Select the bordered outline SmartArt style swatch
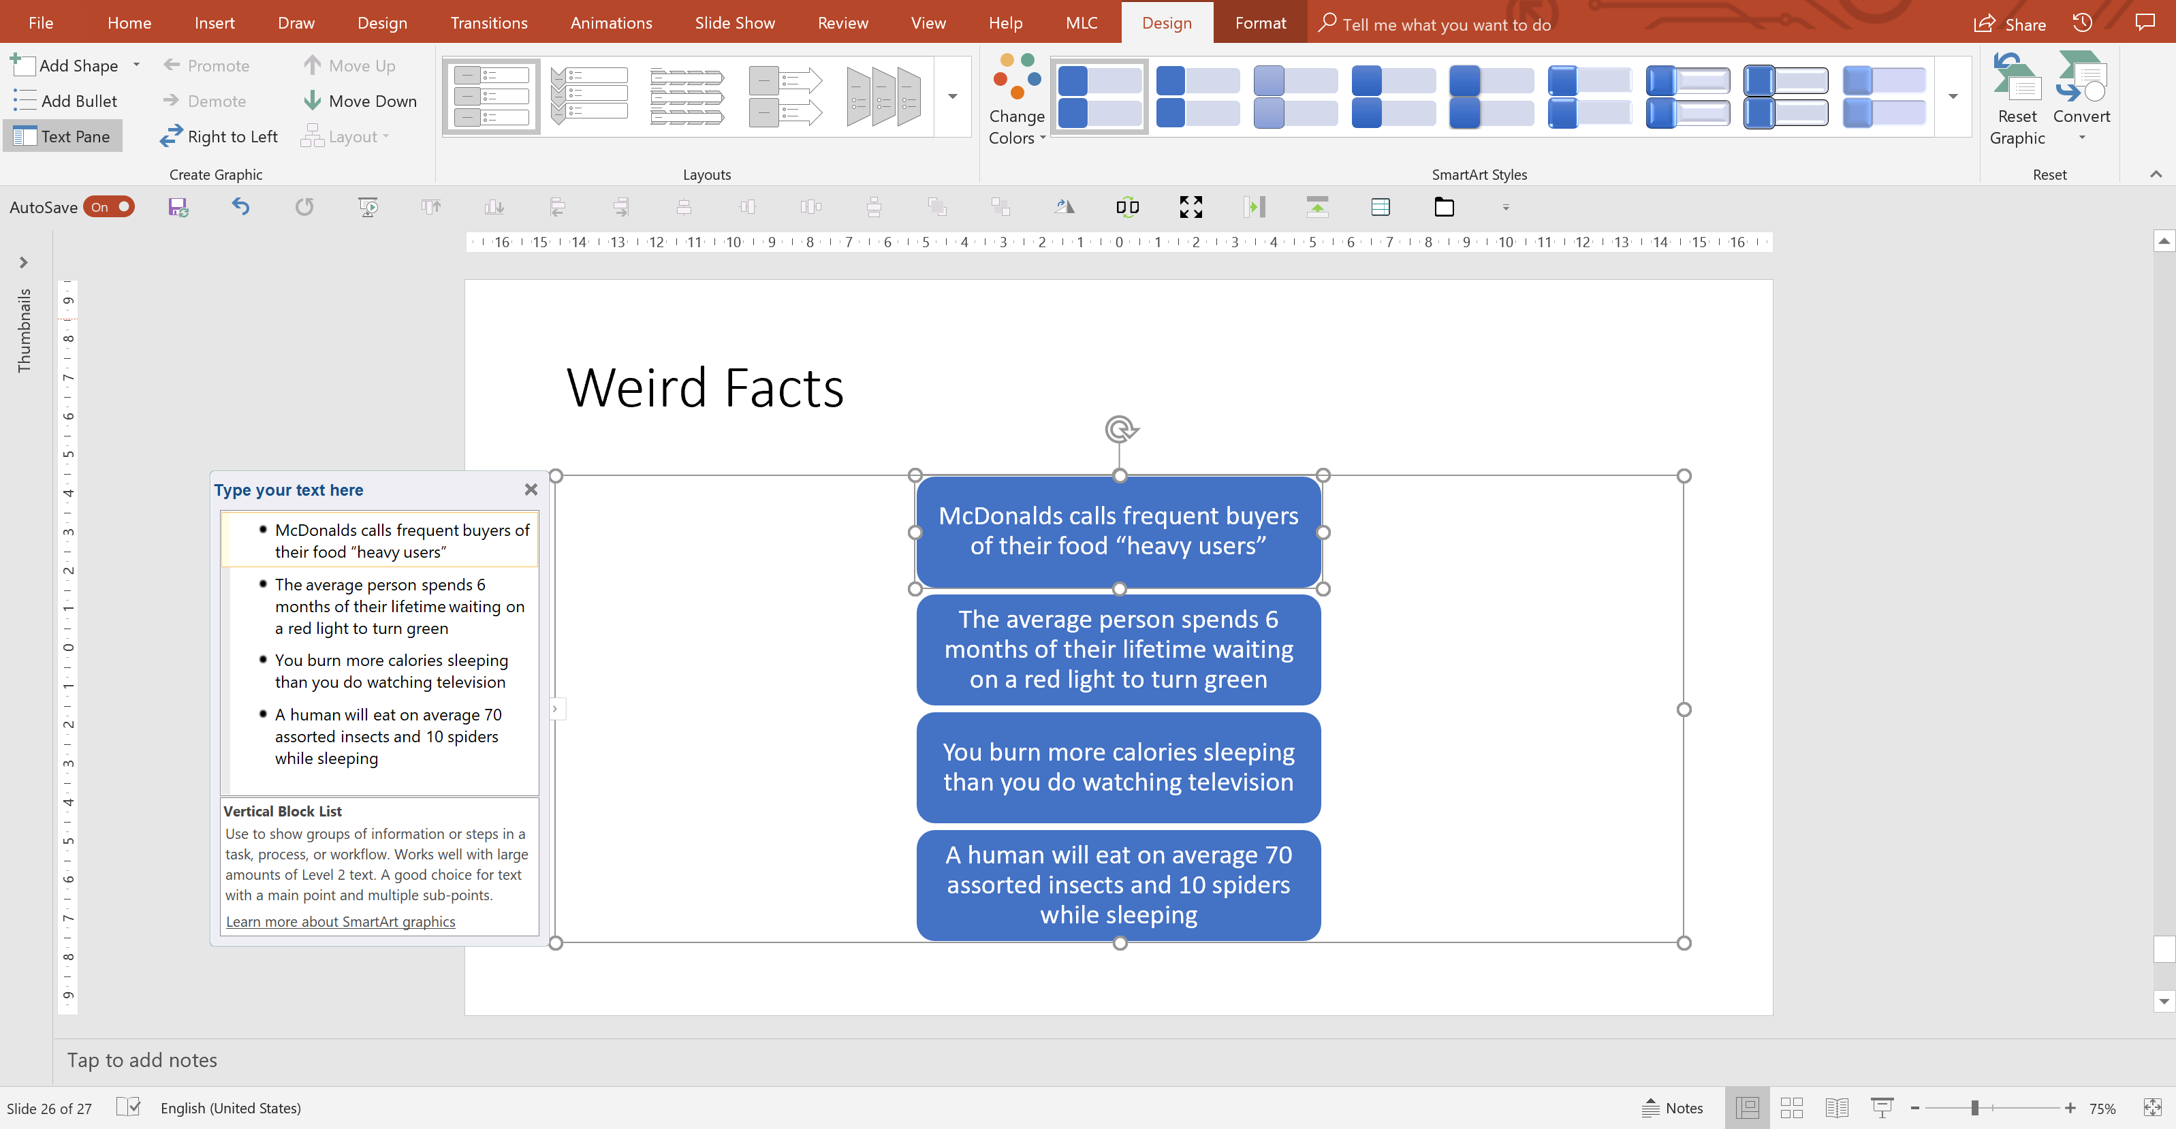 click(x=1786, y=96)
